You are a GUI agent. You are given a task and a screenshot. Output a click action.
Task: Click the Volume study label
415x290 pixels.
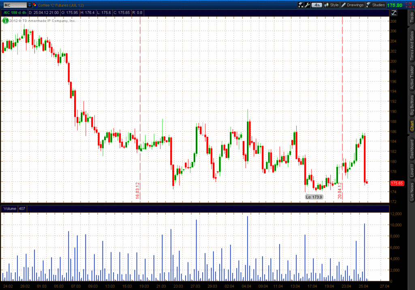[x=10, y=209]
